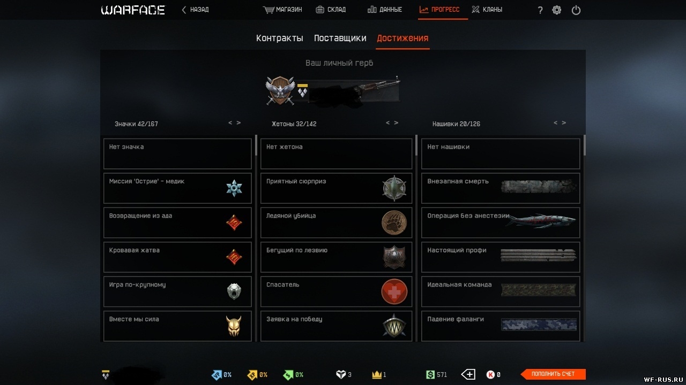Go to next page of Значки badges
Viewport: 686px width, 385px height.
pyautogui.click(x=238, y=123)
